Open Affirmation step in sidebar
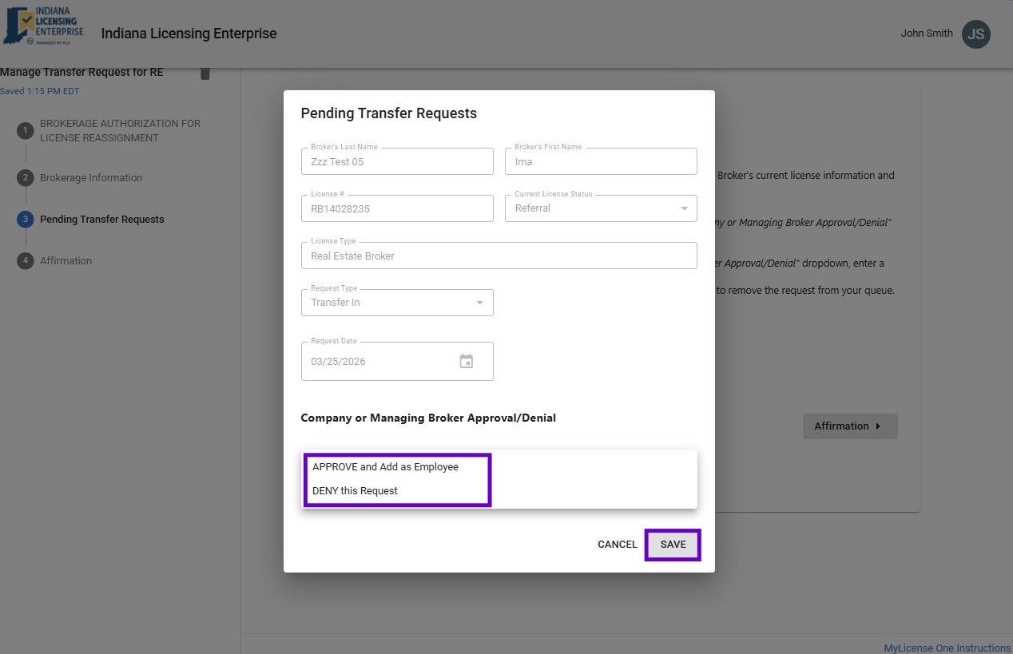 pos(66,261)
